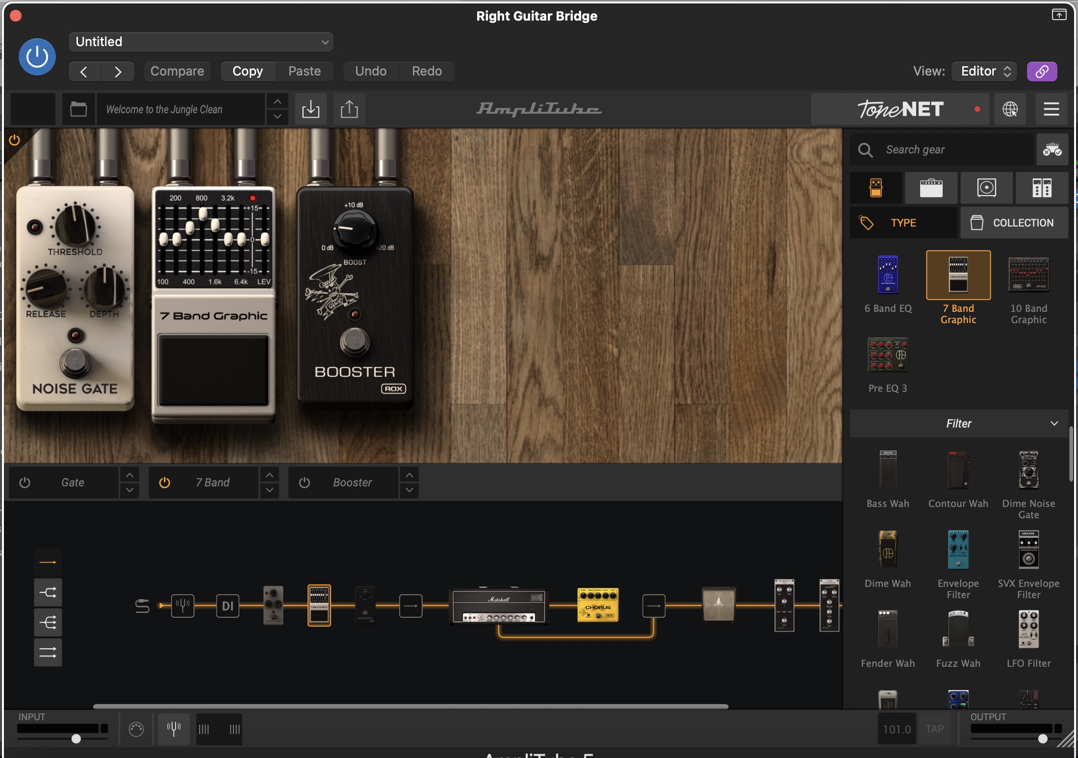Click the Booster BOOST knob
The height and width of the screenshot is (758, 1078).
tap(354, 229)
